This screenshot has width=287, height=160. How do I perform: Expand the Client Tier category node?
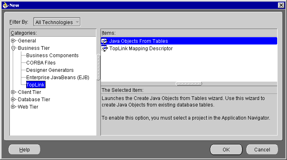13,92
